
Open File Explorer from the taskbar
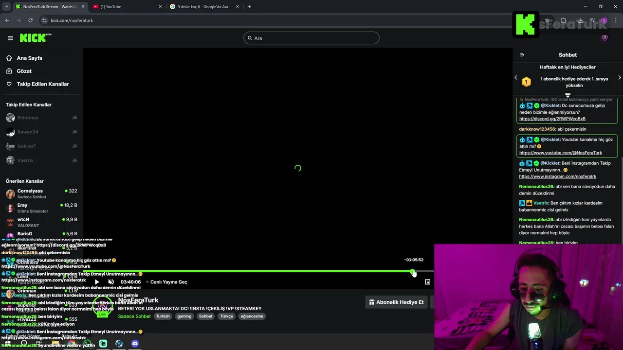coord(55,344)
